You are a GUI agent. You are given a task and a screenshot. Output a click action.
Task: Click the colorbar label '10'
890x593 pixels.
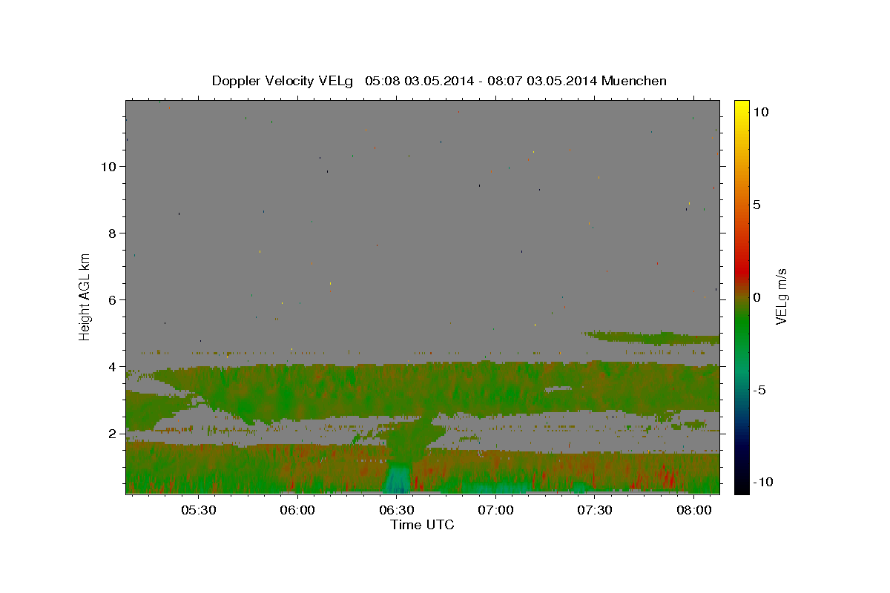click(x=760, y=111)
